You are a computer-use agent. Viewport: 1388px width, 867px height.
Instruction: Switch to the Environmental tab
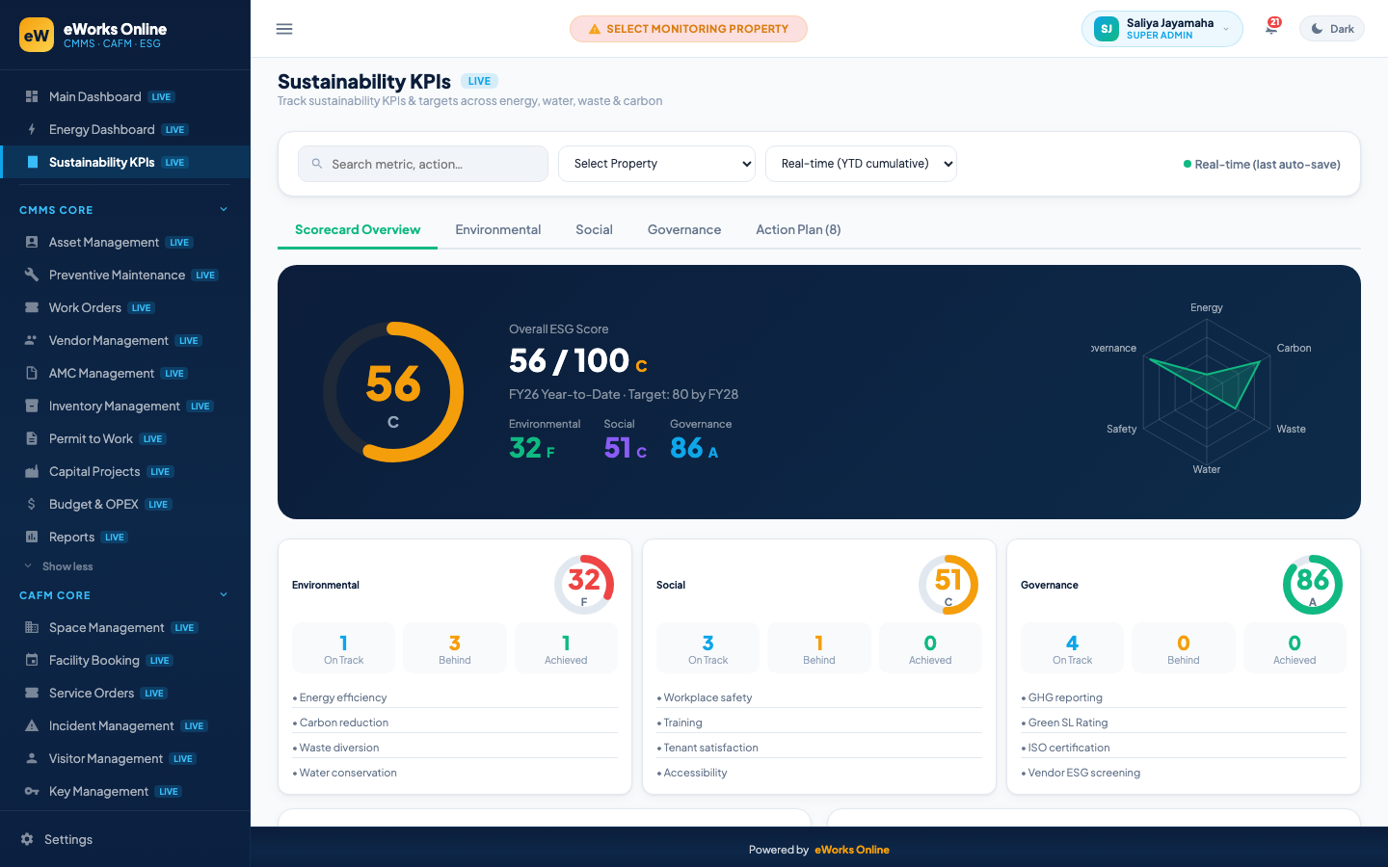pyautogui.click(x=498, y=229)
